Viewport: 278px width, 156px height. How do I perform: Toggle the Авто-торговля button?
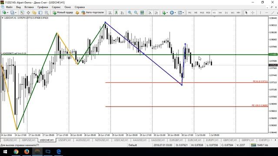pos(93,13)
